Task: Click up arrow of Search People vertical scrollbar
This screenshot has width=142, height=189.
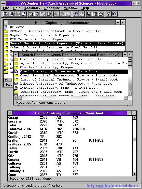Action: tap(130, 59)
